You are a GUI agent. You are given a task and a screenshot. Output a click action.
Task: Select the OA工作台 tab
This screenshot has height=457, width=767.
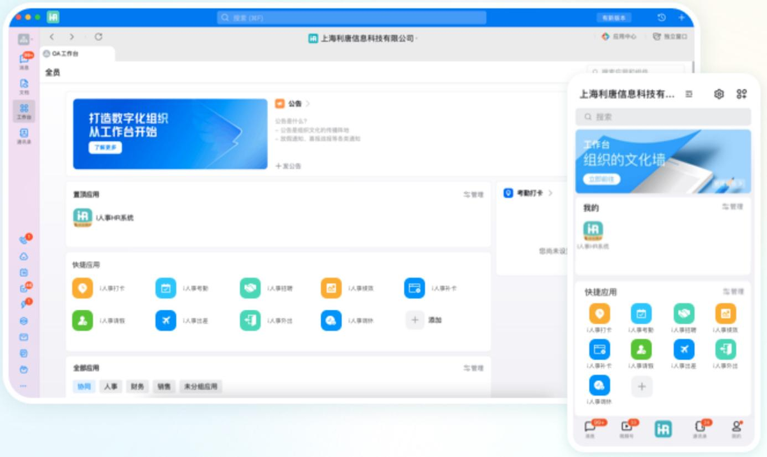78,54
